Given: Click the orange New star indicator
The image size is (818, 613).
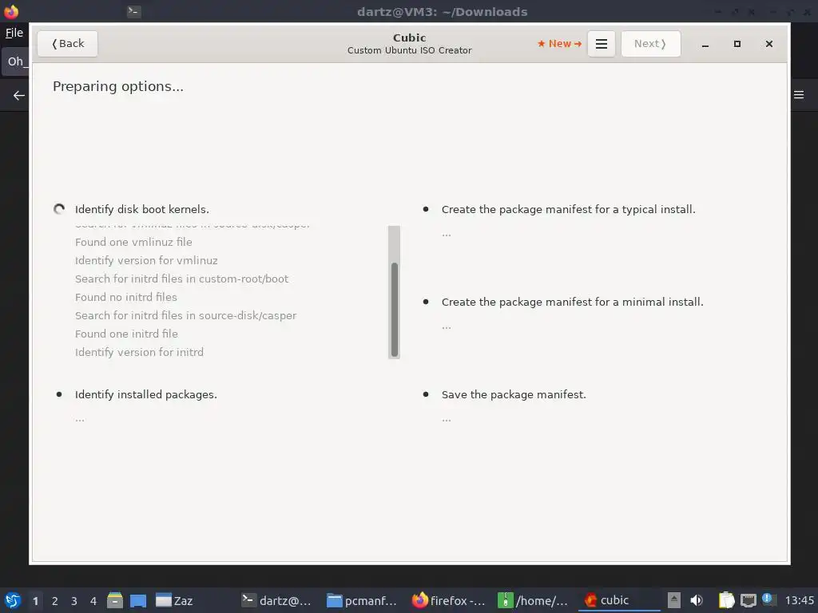Looking at the screenshot, I should click(559, 44).
